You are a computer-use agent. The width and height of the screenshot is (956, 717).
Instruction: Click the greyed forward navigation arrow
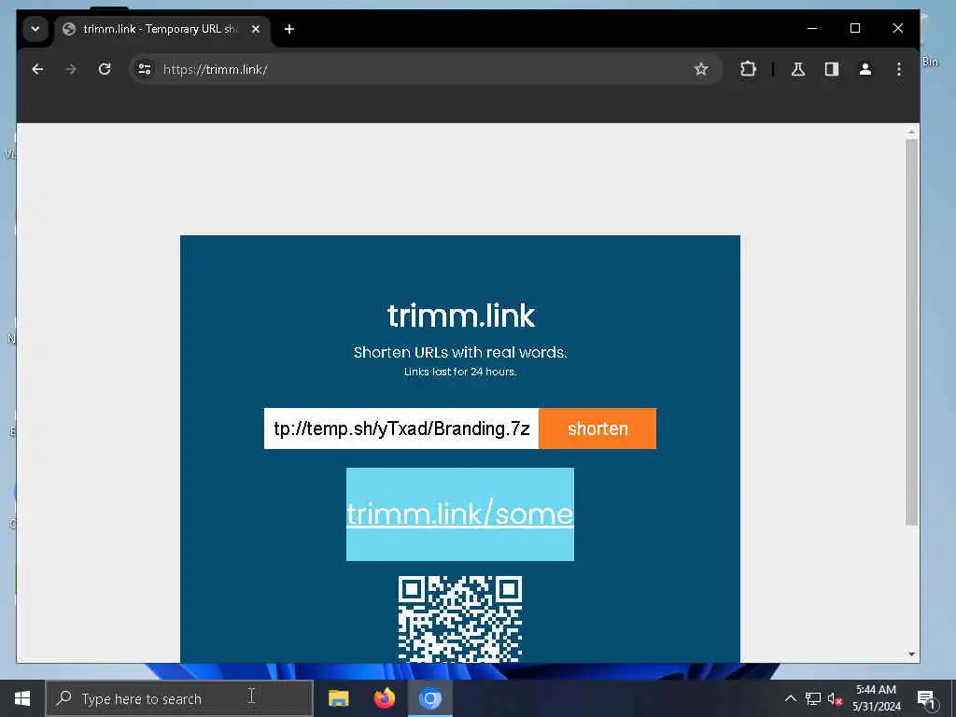pos(71,69)
